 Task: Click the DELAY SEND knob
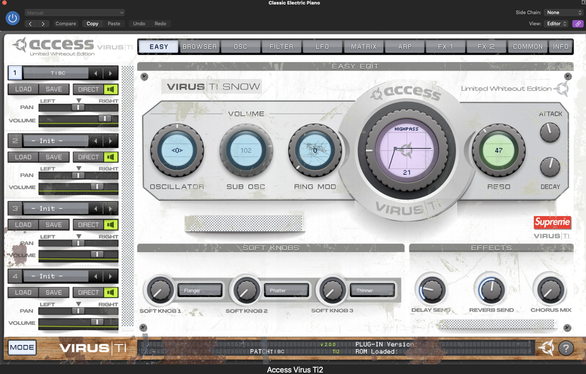click(x=431, y=290)
